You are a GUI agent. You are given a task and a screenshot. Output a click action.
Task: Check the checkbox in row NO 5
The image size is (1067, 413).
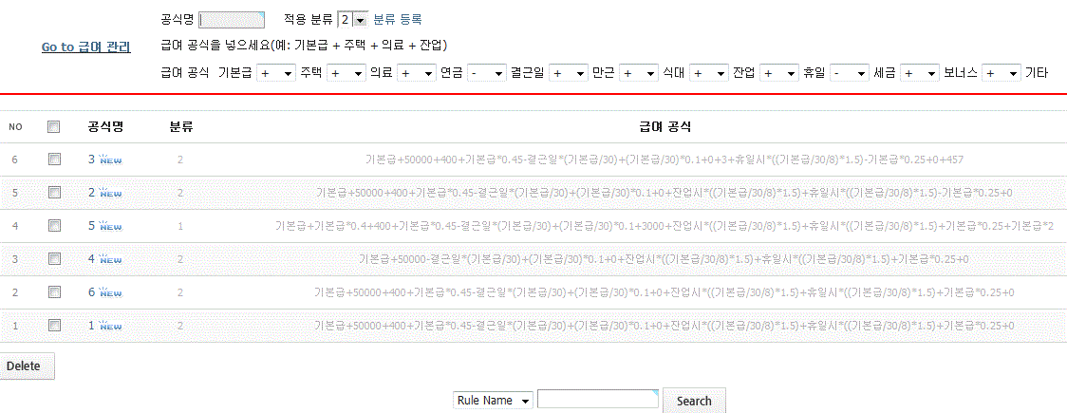[54, 193]
